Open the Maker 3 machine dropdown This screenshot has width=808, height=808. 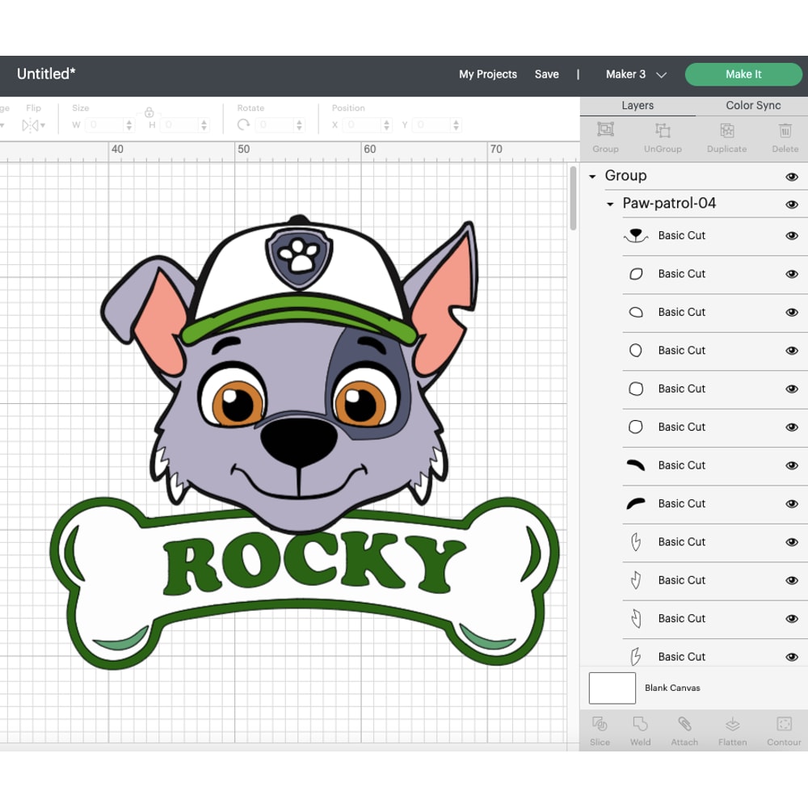(636, 74)
